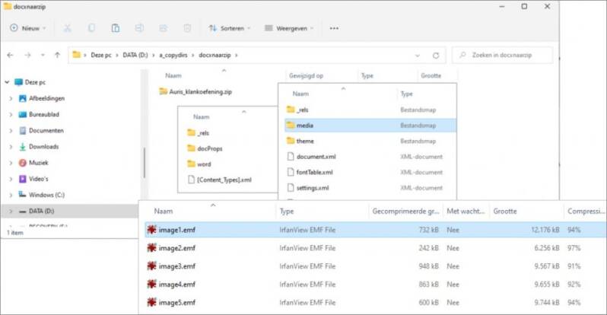
Task: Open the three-dots more options menu
Action: tap(334, 28)
